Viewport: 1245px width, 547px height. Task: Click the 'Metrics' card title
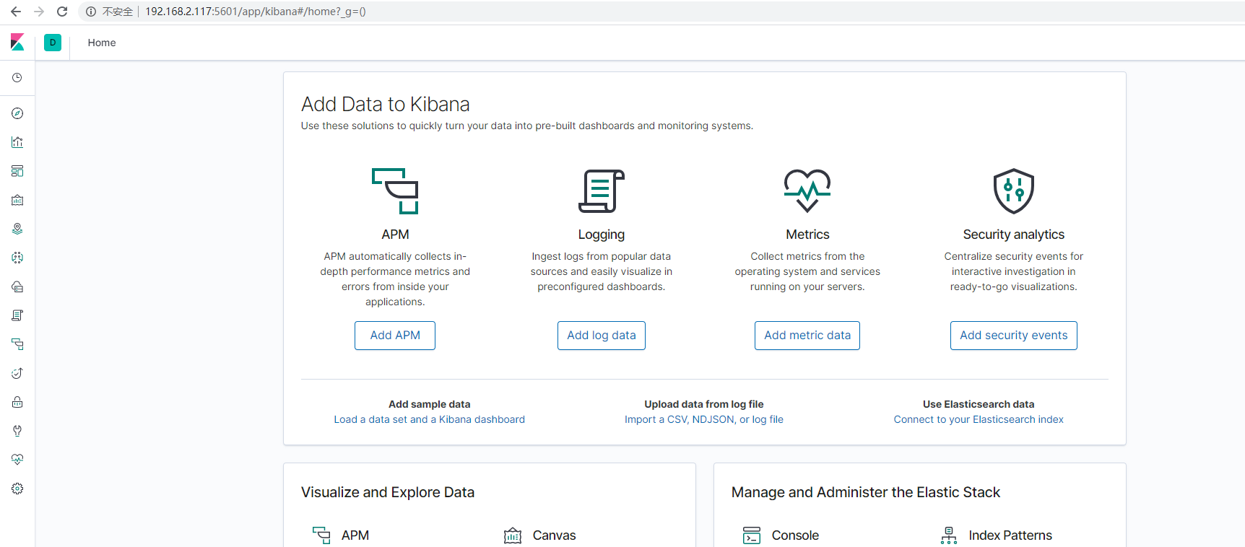click(x=807, y=235)
